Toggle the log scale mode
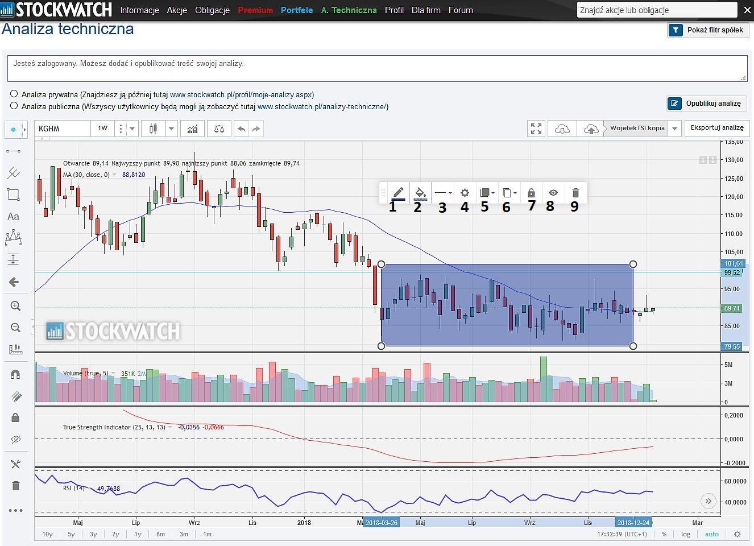This screenshot has width=754, height=546. pos(686,534)
